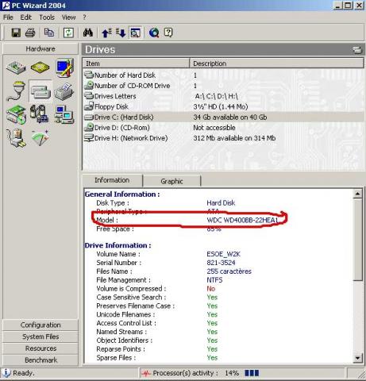The width and height of the screenshot is (366, 381).
Task: Switch to the Graphic tab
Action: tap(171, 181)
